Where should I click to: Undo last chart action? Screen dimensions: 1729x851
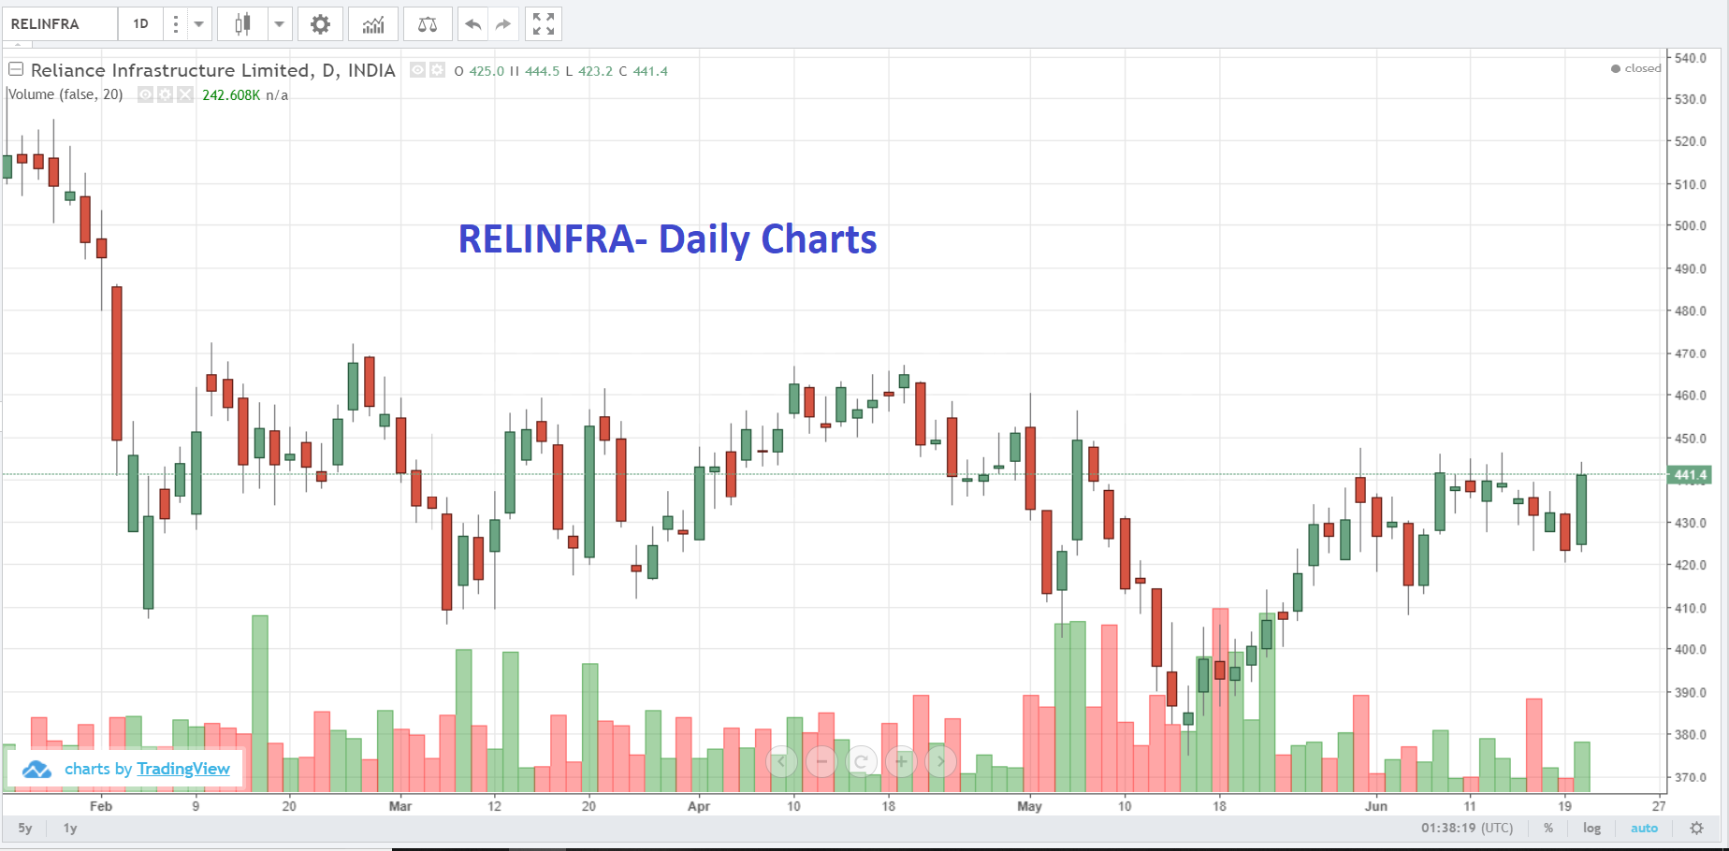[473, 24]
